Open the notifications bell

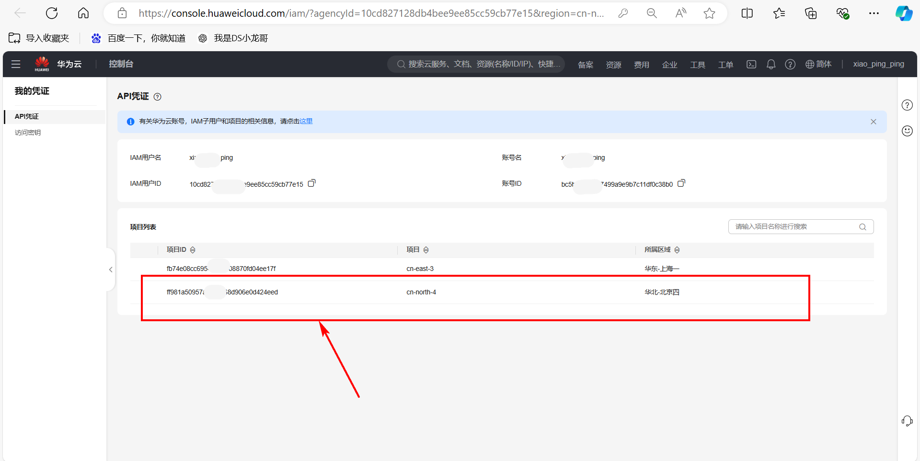coord(770,64)
